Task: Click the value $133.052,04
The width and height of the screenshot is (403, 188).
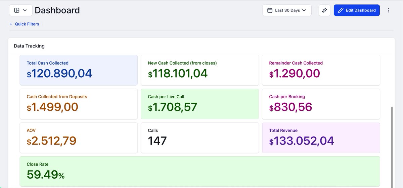Action: tap(302, 141)
